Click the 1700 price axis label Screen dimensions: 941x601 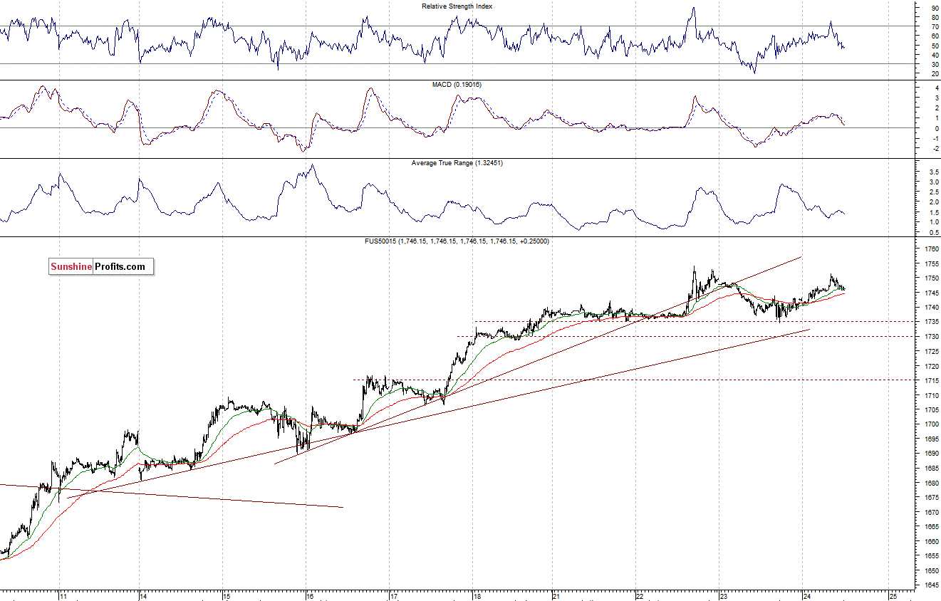[x=931, y=424]
